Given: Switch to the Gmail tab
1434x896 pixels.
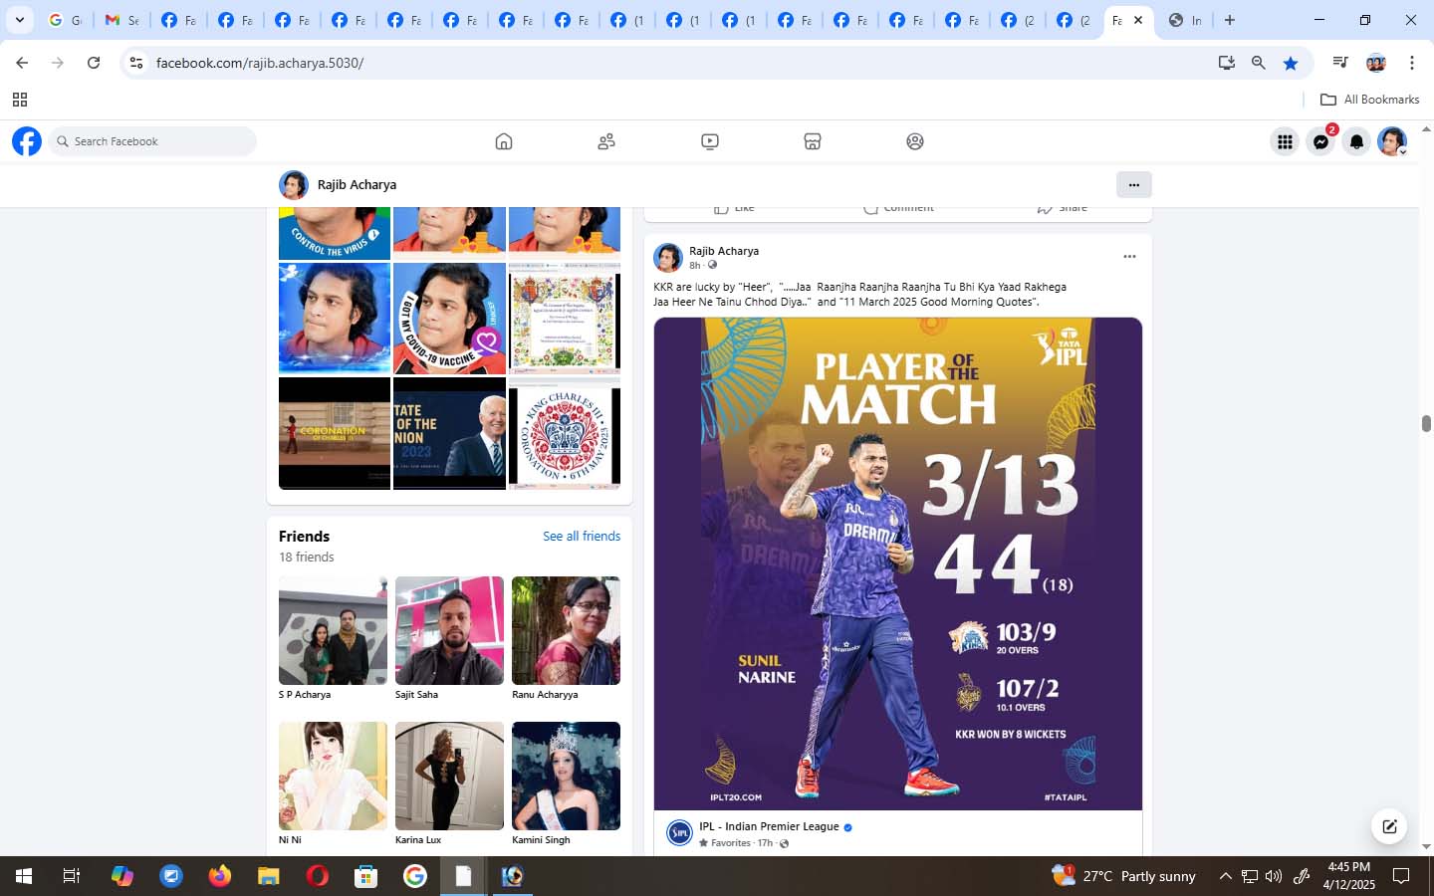Looking at the screenshot, I should [121, 20].
